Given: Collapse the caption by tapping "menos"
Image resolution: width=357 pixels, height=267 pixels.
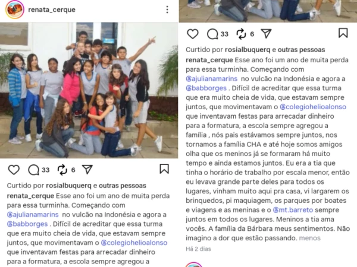Looking at the screenshot, I should (x=309, y=238).
